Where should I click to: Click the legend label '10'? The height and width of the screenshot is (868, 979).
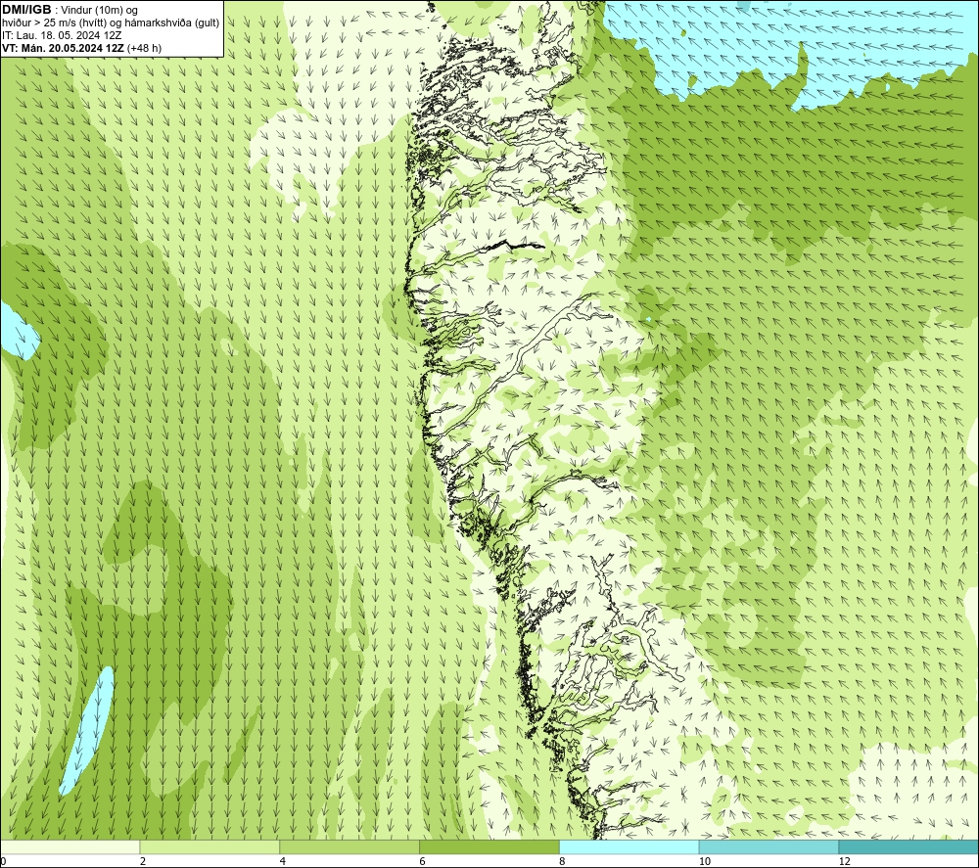(x=705, y=861)
